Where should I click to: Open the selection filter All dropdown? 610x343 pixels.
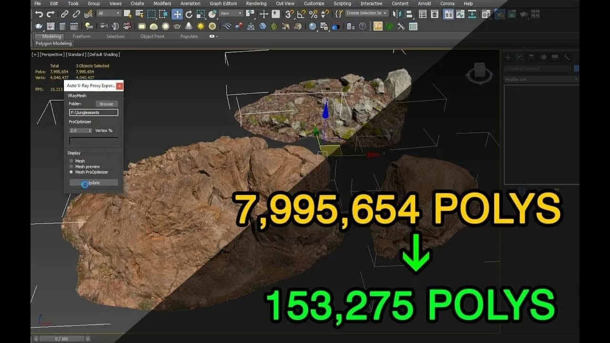click(109, 13)
